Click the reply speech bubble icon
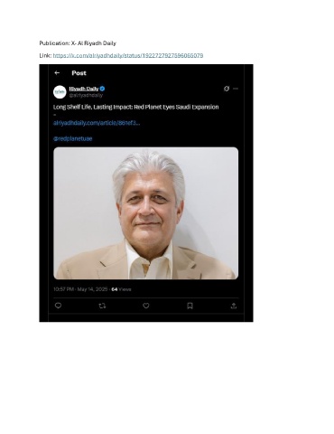The width and height of the screenshot is (334, 434). point(58,306)
